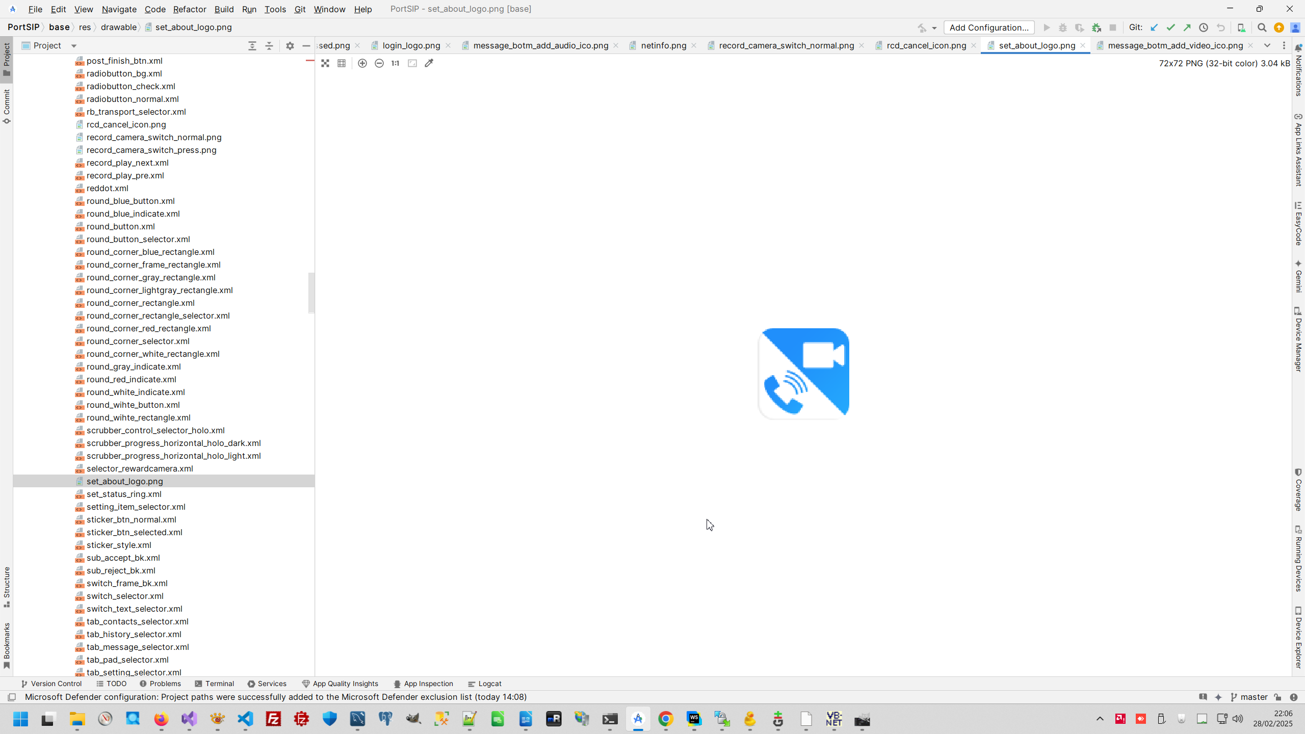Pick a color with the eyedropper tool
This screenshot has height=734, width=1305.
click(x=429, y=63)
